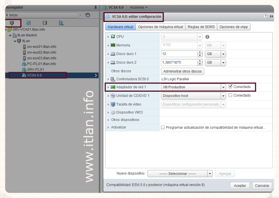Open the Networking navigator icon
Screen dimensions: 279x198
61,23
